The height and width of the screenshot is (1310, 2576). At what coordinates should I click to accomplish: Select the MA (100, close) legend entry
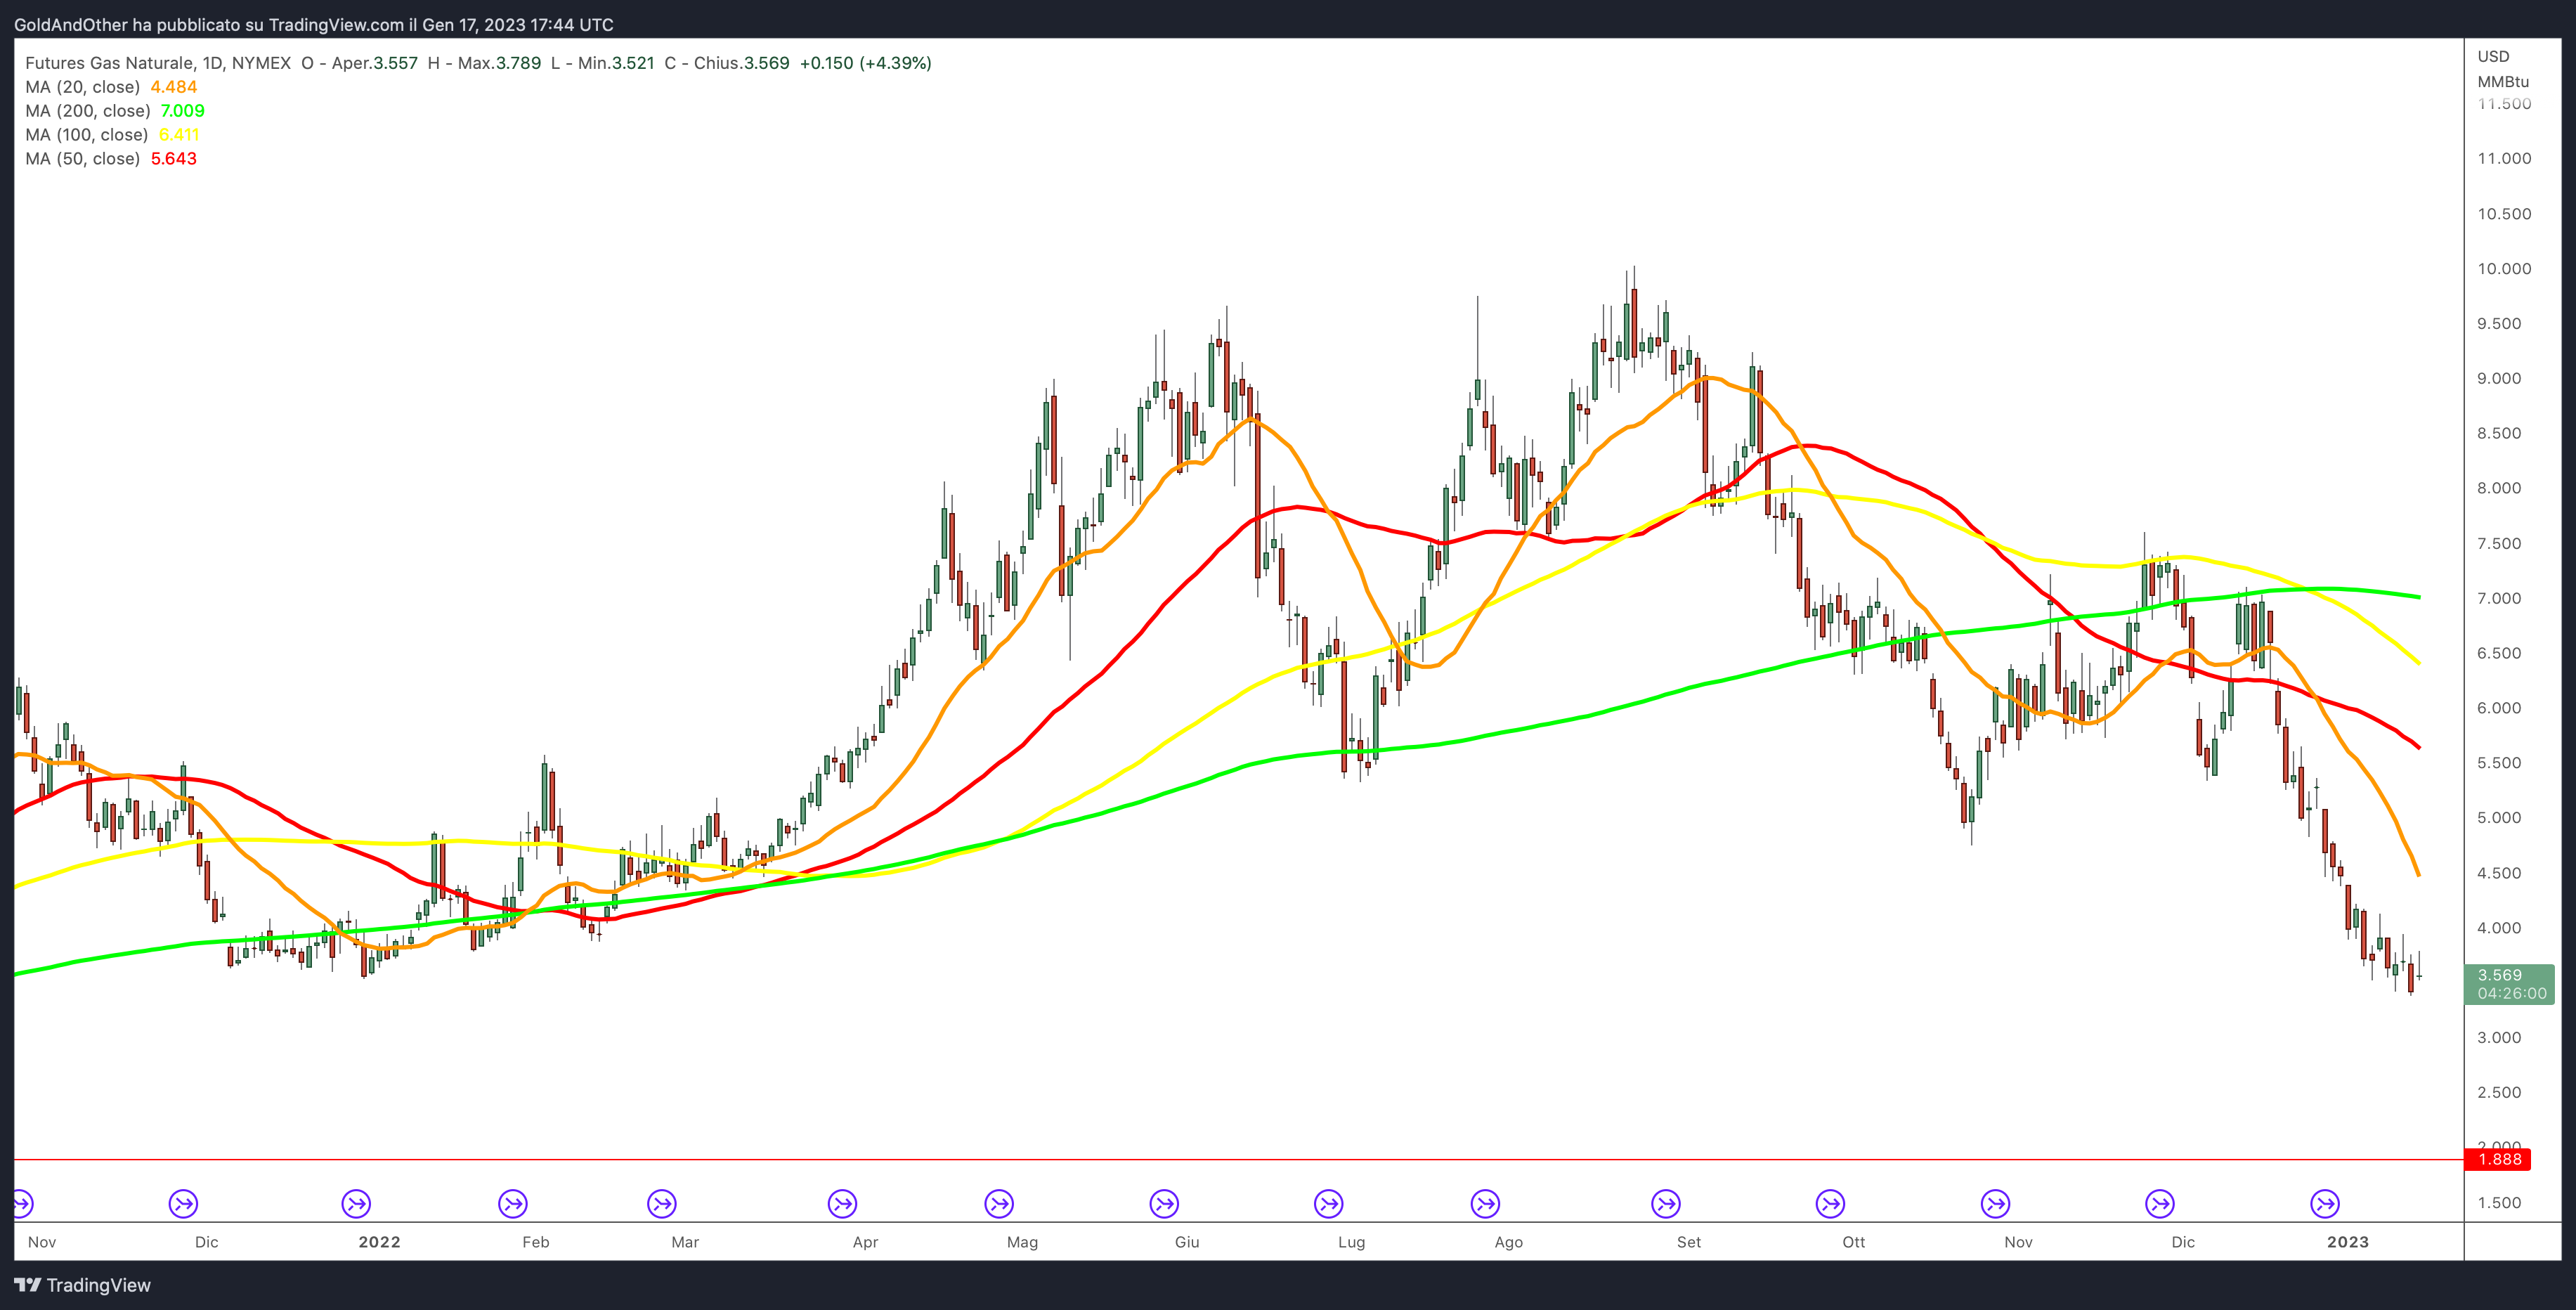112,135
